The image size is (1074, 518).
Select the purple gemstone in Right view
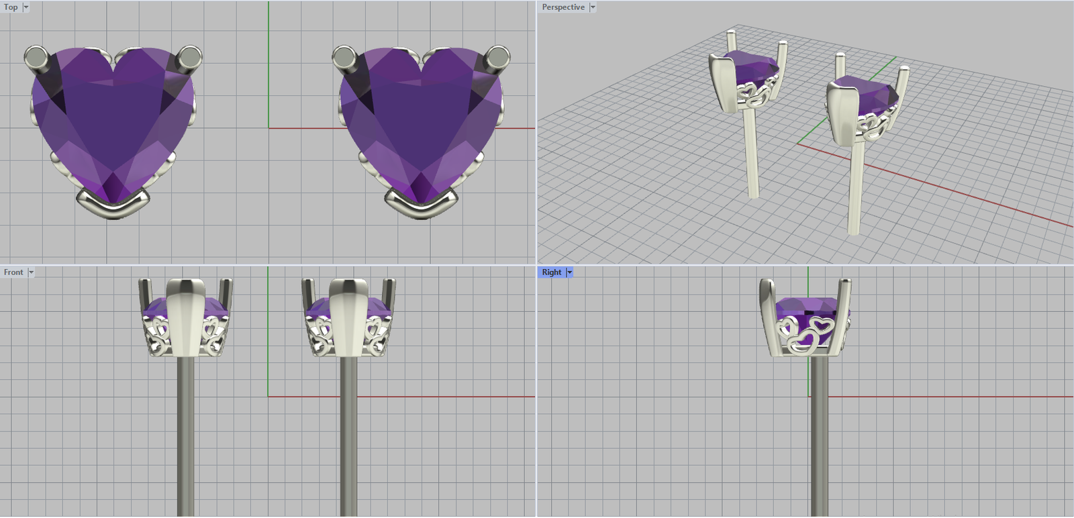(x=805, y=308)
